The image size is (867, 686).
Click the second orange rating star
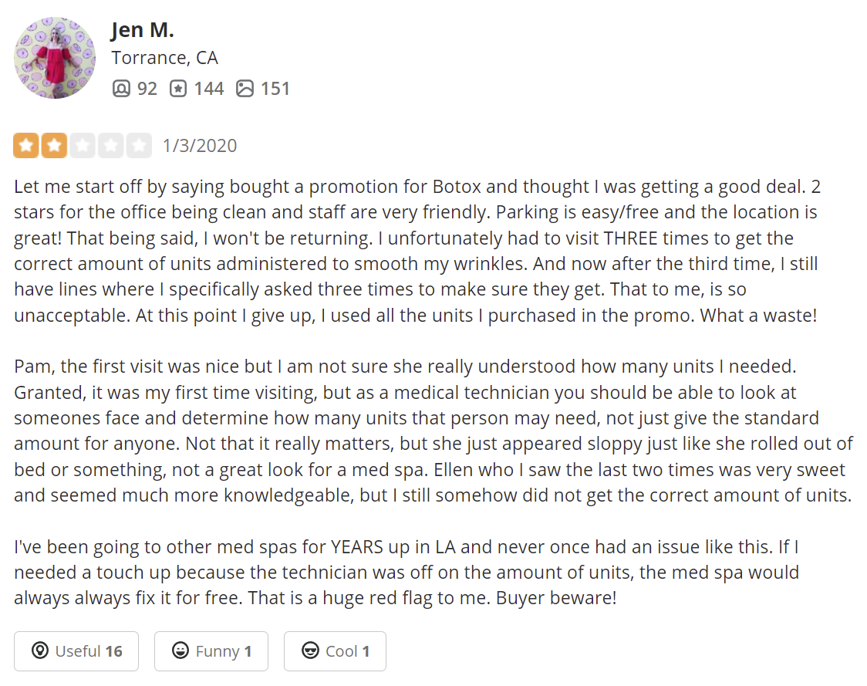54,146
